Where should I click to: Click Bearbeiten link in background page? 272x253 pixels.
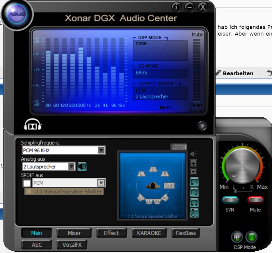[238, 73]
